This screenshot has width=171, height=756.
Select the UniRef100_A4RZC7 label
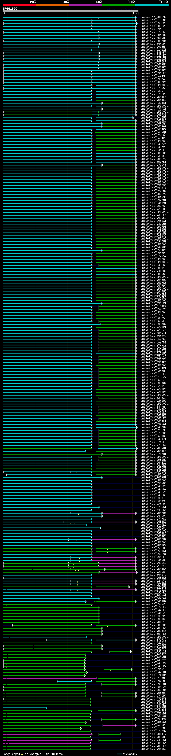click(x=153, y=62)
